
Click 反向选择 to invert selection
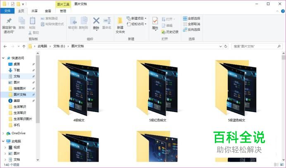coord(192,29)
